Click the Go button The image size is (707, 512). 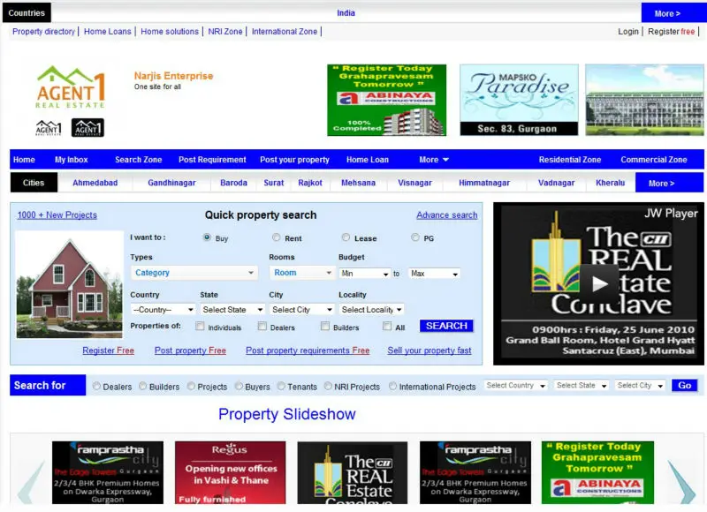click(x=684, y=386)
